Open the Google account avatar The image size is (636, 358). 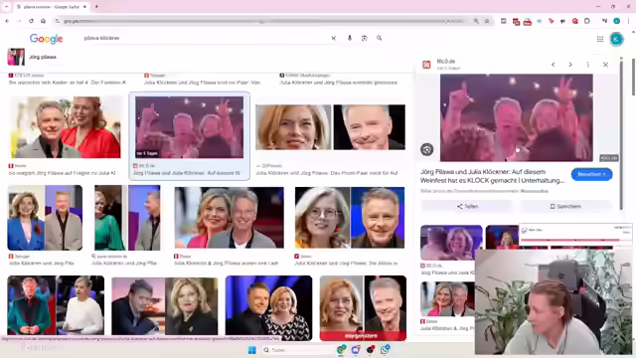coord(616,39)
